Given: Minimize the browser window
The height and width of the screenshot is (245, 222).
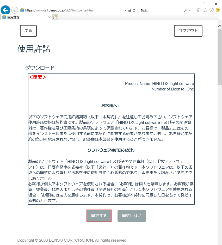Looking at the screenshot, I should (192, 4).
